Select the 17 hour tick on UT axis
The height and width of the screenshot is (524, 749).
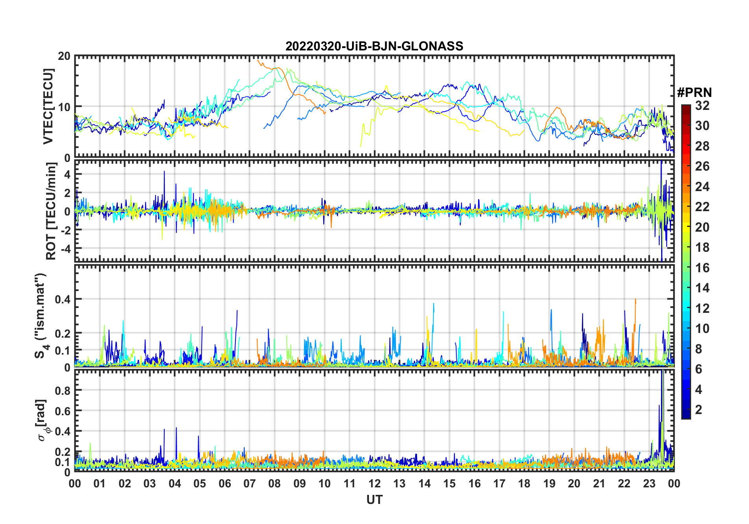[x=499, y=483]
